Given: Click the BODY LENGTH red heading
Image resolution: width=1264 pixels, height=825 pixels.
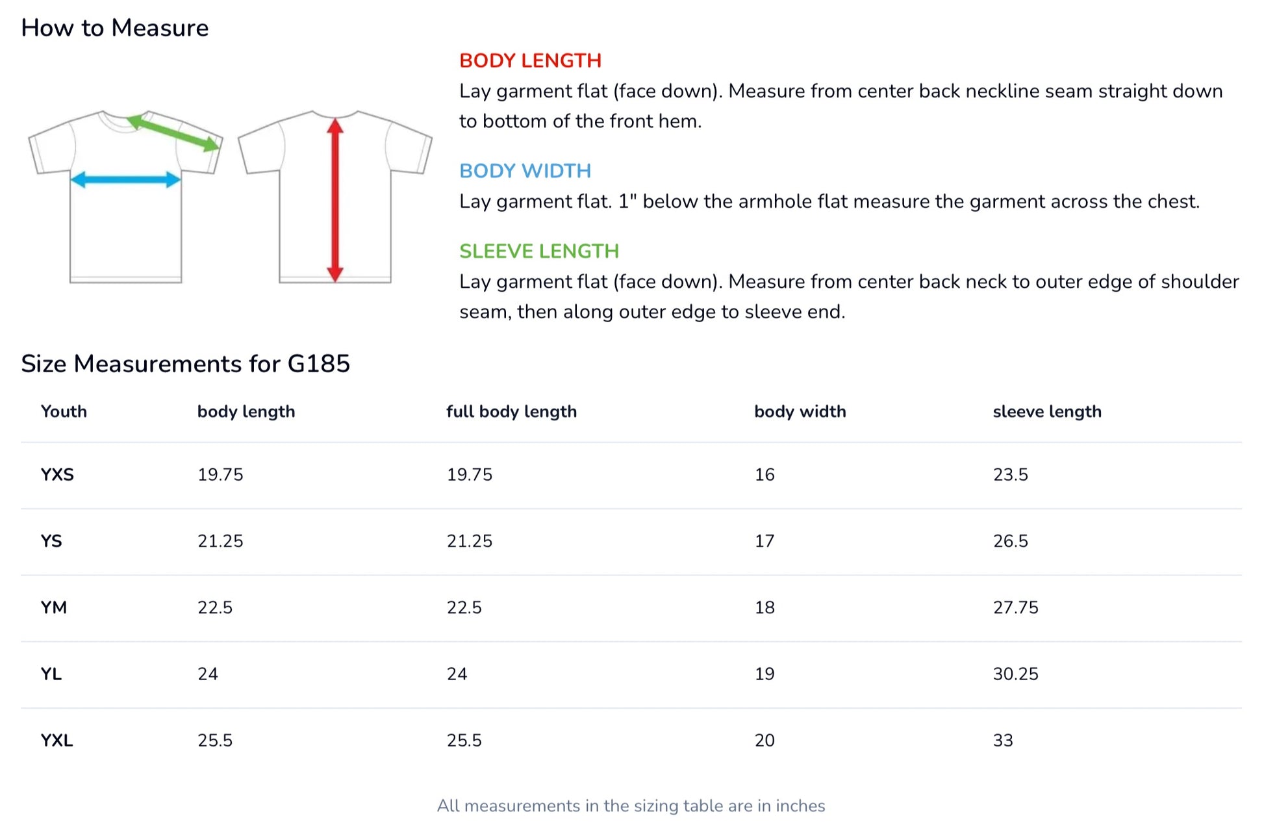Looking at the screenshot, I should point(530,60).
